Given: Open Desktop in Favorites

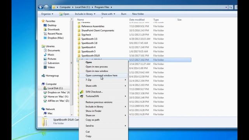Looking at the screenshot, I should [52, 25].
